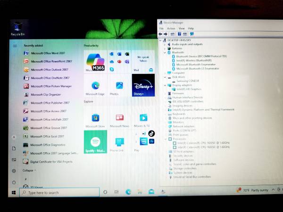
Task: Open Pictures shortcut in Start menu sidebar
Action: tap(14, 160)
